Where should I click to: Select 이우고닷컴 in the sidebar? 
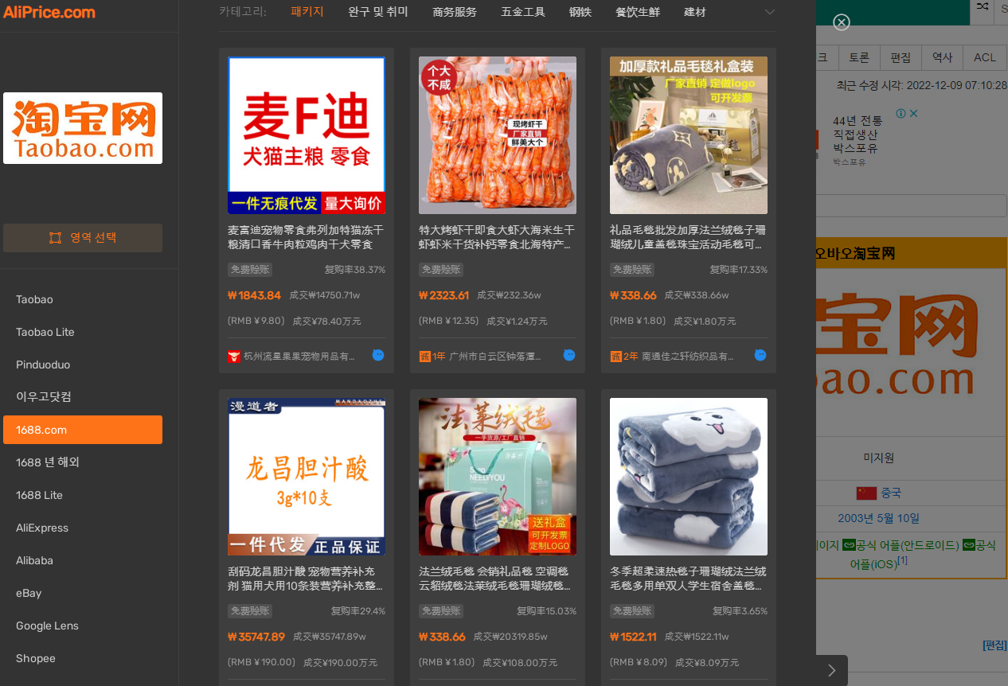pos(83,396)
